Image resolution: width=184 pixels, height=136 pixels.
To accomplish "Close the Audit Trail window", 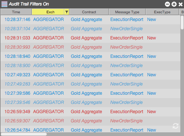I will (180, 4).
